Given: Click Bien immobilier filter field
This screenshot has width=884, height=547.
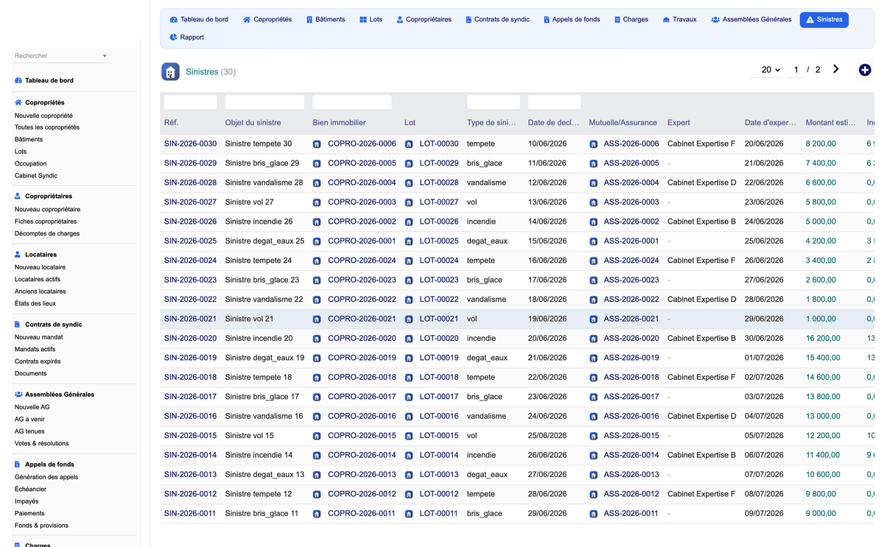Looking at the screenshot, I should [x=352, y=102].
